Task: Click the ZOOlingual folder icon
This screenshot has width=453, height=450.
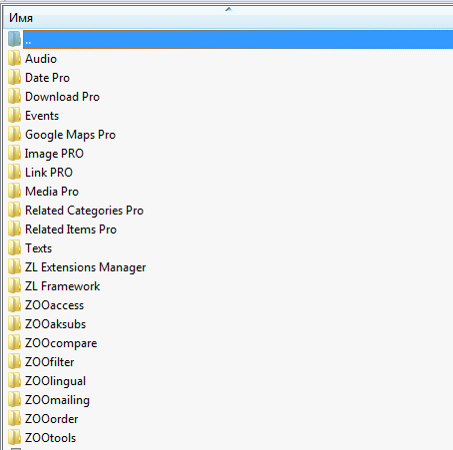Action: click(x=14, y=381)
